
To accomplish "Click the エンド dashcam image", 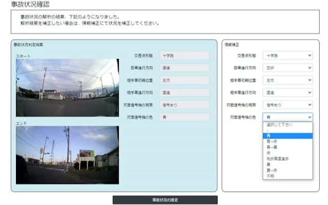I will coord(67,155).
